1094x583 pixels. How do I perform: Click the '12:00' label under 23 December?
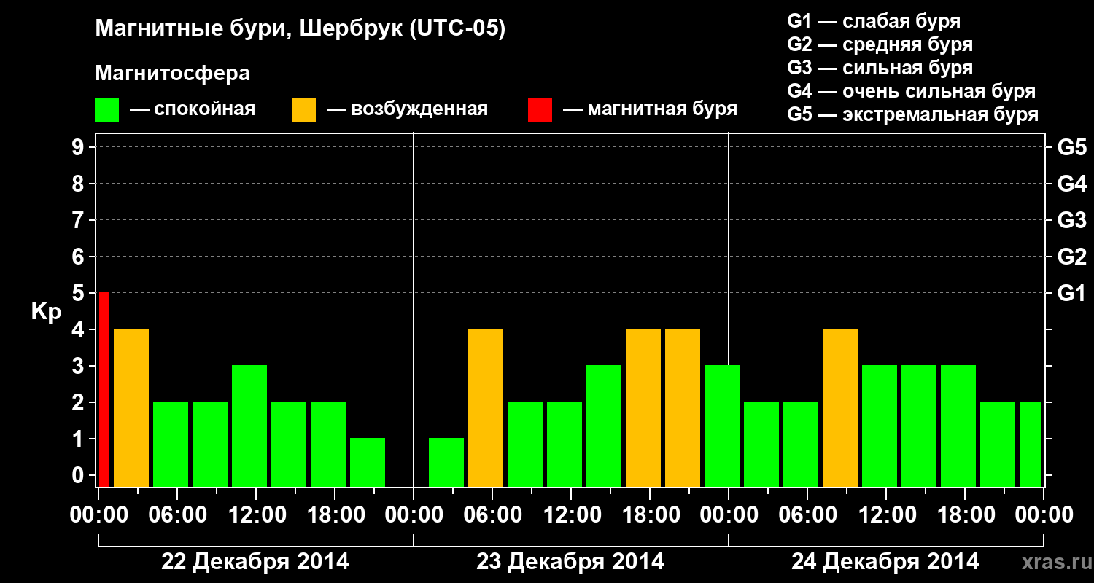pyautogui.click(x=571, y=515)
